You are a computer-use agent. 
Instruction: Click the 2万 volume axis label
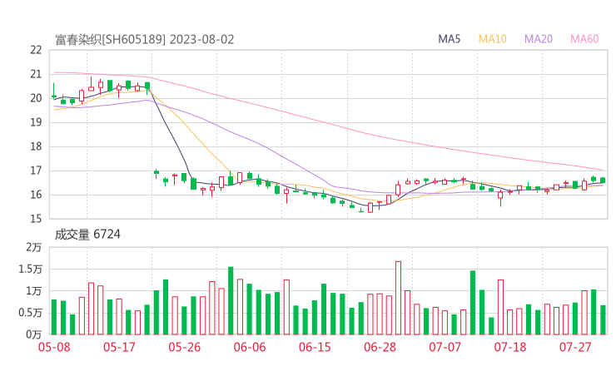coord(34,247)
